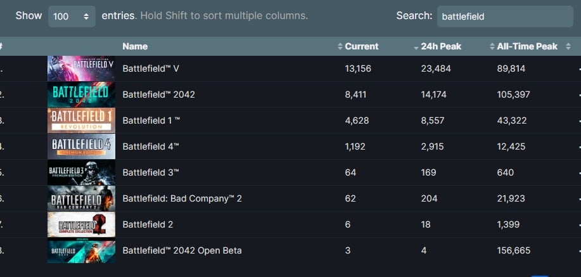Open Battlefield 4 Premium Edition thumbnail
581x277 pixels.
click(x=81, y=146)
